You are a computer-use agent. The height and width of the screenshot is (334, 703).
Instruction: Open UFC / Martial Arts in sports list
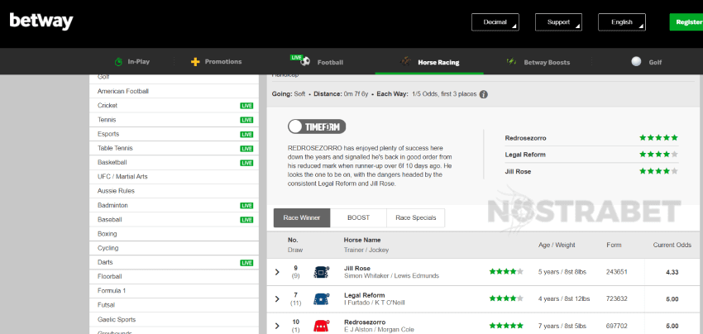point(174,177)
